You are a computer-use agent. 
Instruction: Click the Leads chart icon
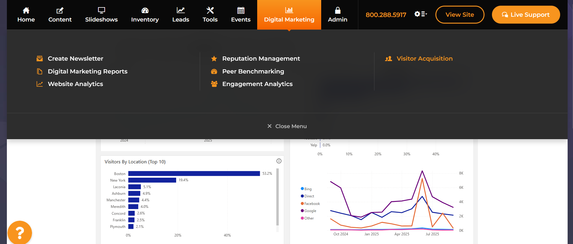click(x=181, y=10)
